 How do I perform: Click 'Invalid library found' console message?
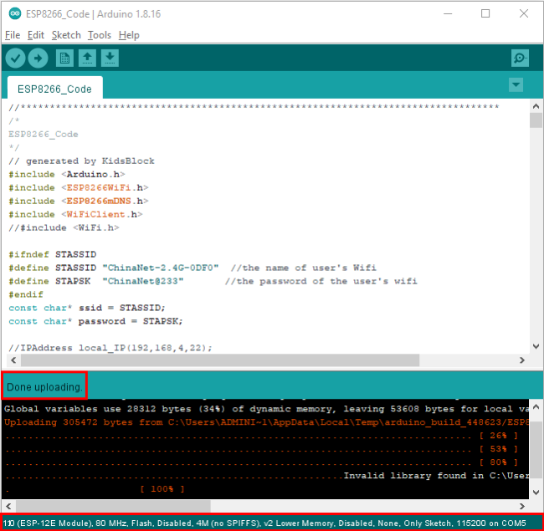coord(436,476)
